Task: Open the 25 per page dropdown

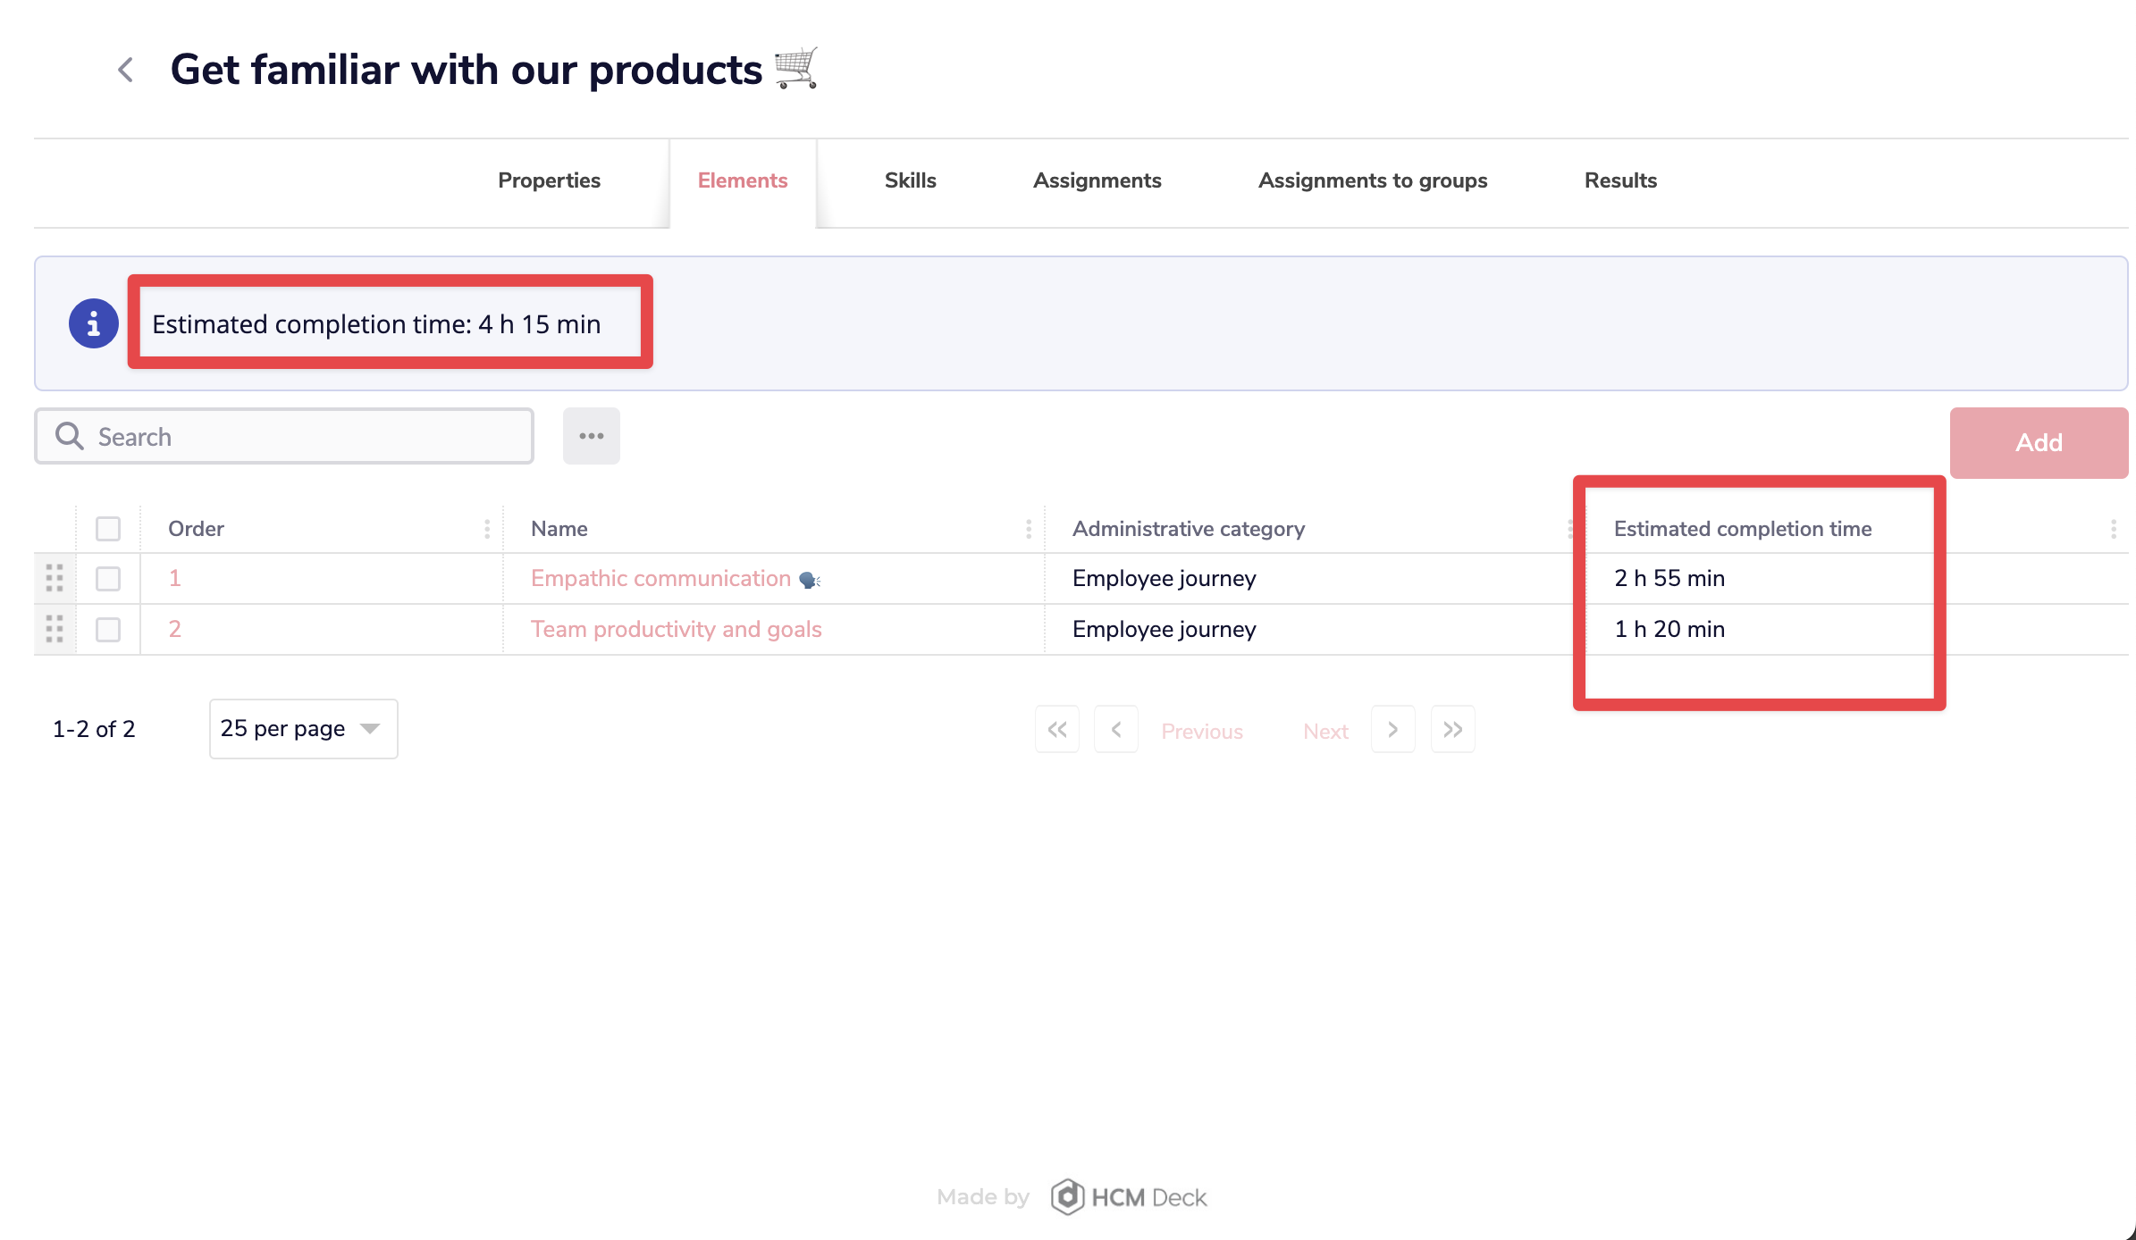Action: coord(303,729)
